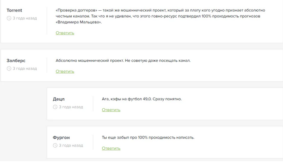Click the comment text about 100% проходимость написать
Image resolution: width=283 pixels, height=162 pixels.
coord(148,137)
